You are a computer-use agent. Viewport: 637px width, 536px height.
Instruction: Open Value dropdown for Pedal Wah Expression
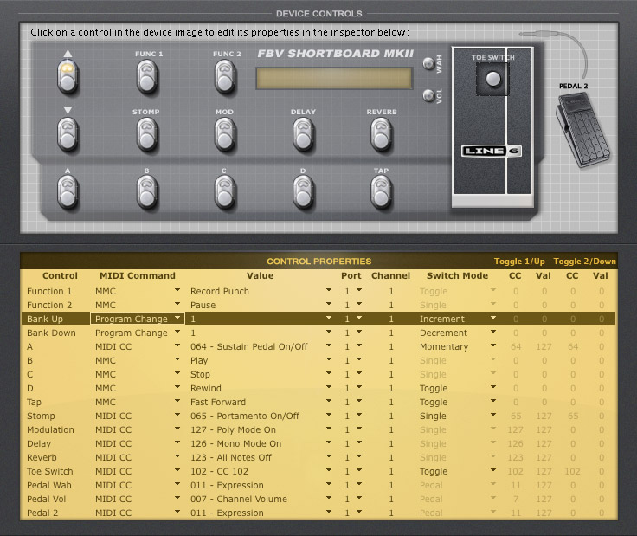[329, 484]
